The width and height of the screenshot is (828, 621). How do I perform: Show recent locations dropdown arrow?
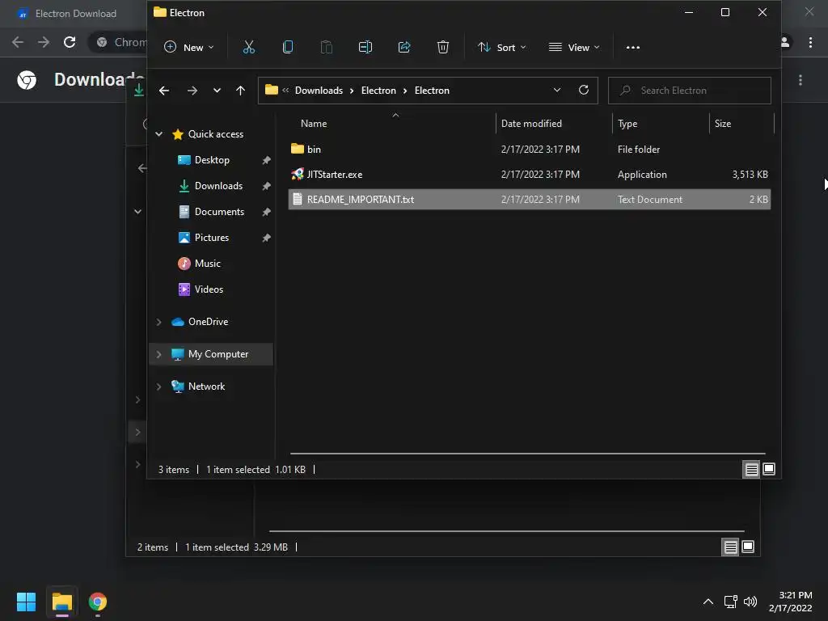coord(217,91)
